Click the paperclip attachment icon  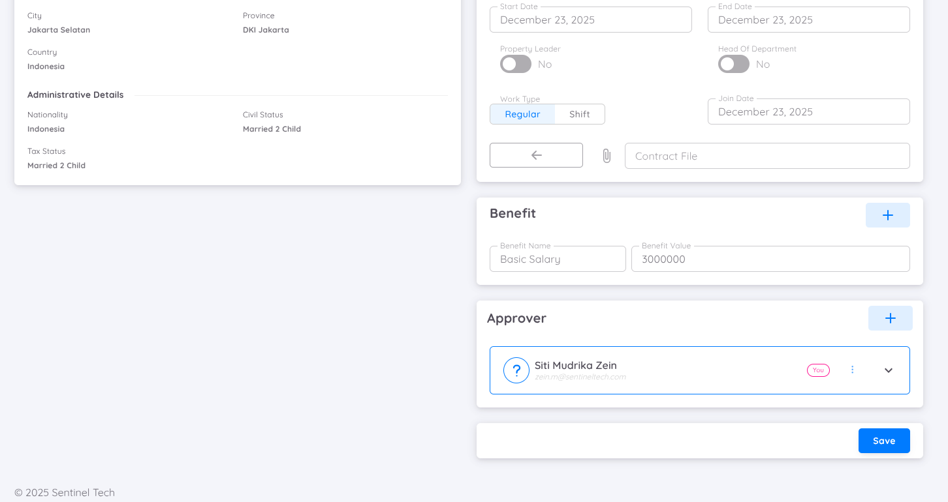pos(607,156)
